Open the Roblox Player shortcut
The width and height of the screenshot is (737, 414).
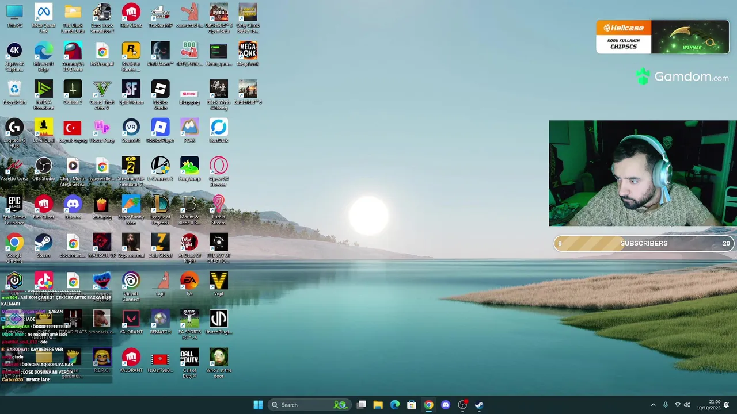pos(160,131)
